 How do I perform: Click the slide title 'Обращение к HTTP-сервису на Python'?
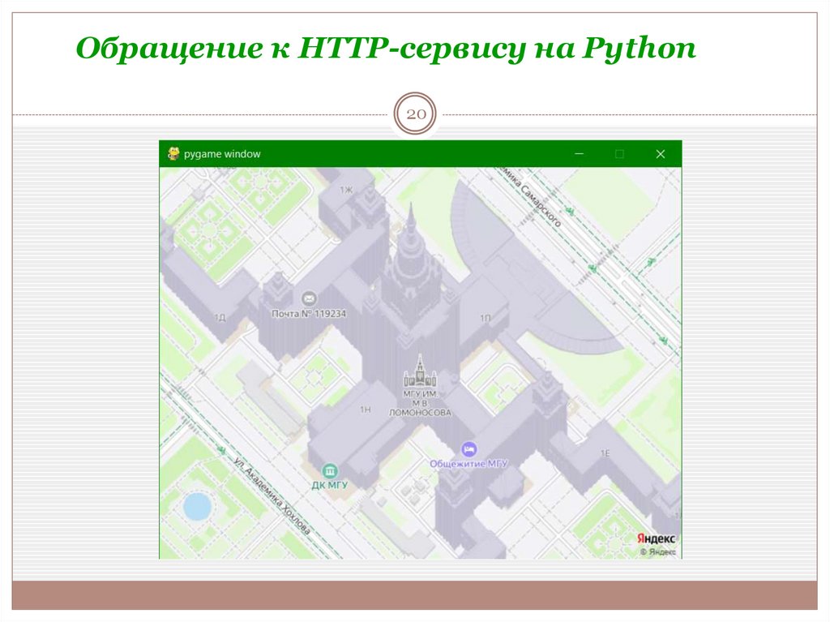385,49
